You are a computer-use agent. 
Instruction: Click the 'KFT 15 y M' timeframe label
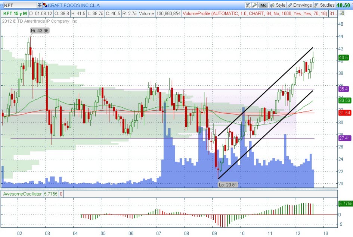[x=15, y=13]
